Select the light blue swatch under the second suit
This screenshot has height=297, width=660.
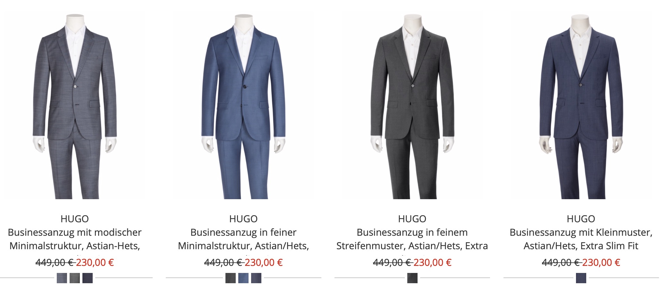(x=243, y=278)
